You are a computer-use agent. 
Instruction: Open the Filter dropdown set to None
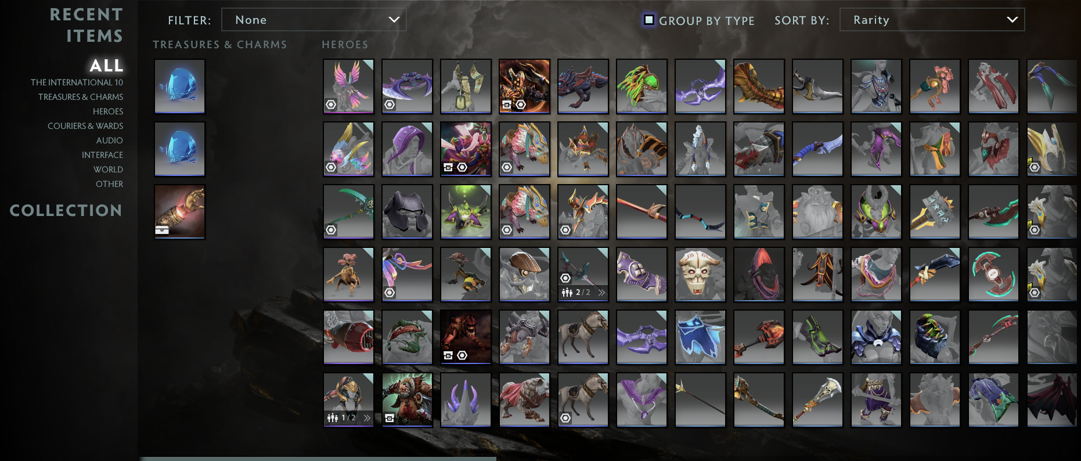pos(314,20)
